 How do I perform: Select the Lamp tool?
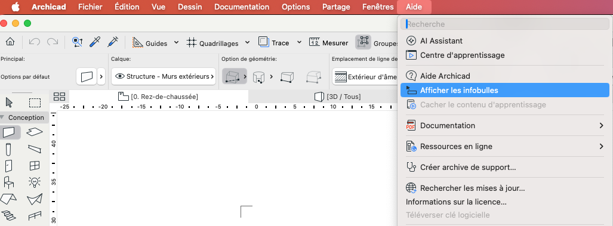point(35,182)
